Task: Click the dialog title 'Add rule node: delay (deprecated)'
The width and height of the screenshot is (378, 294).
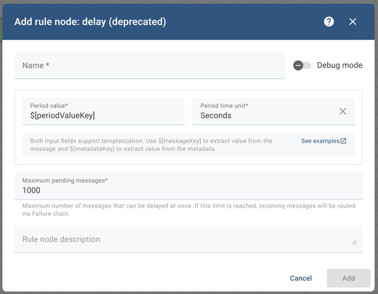Action: click(90, 22)
